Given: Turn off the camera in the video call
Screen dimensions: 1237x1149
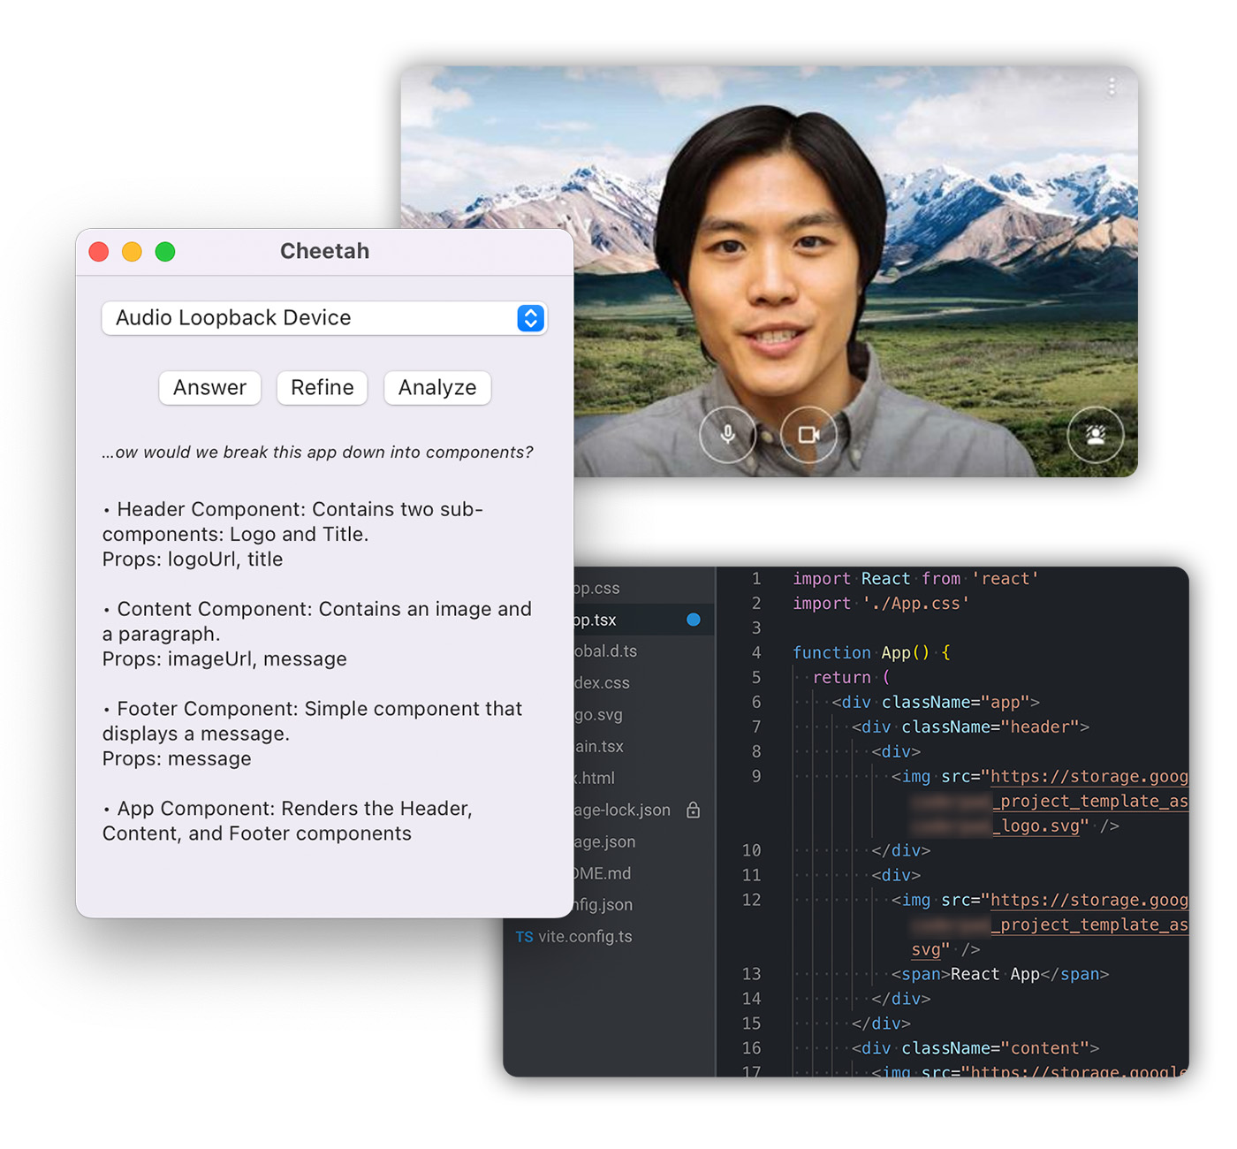Looking at the screenshot, I should pos(808,435).
